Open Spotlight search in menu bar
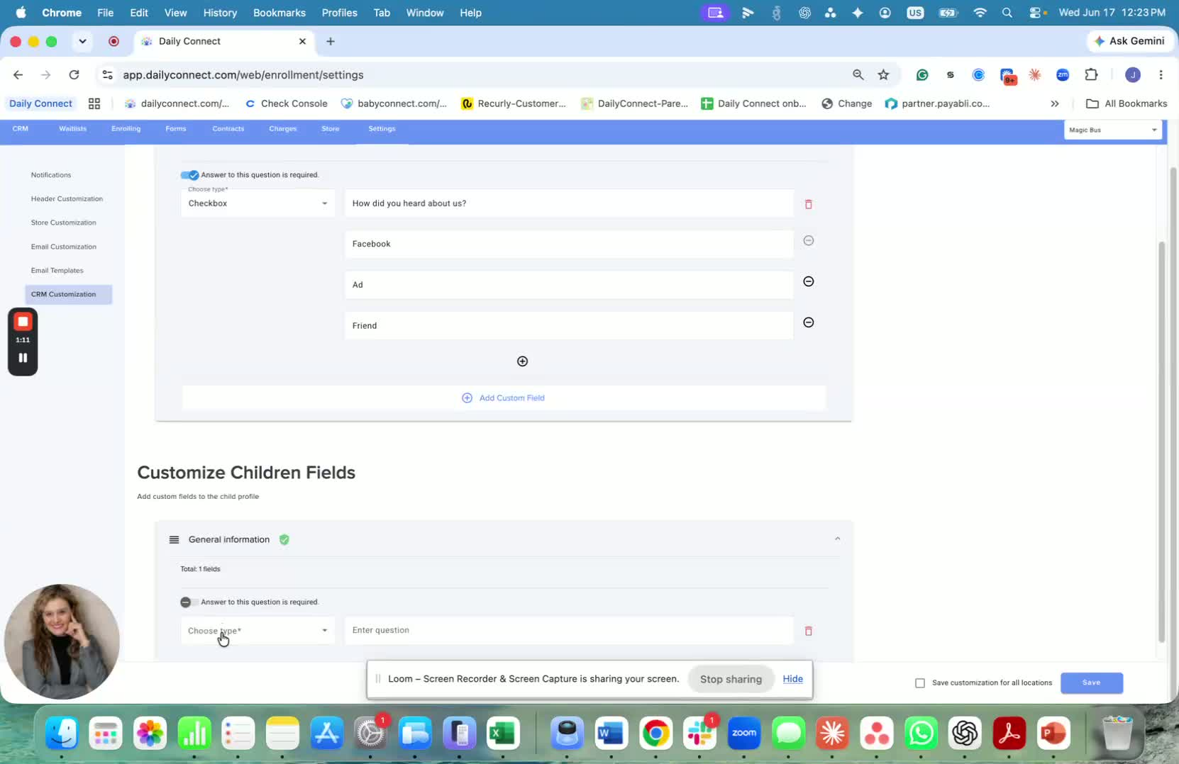1179x764 pixels. pyautogui.click(x=1007, y=13)
